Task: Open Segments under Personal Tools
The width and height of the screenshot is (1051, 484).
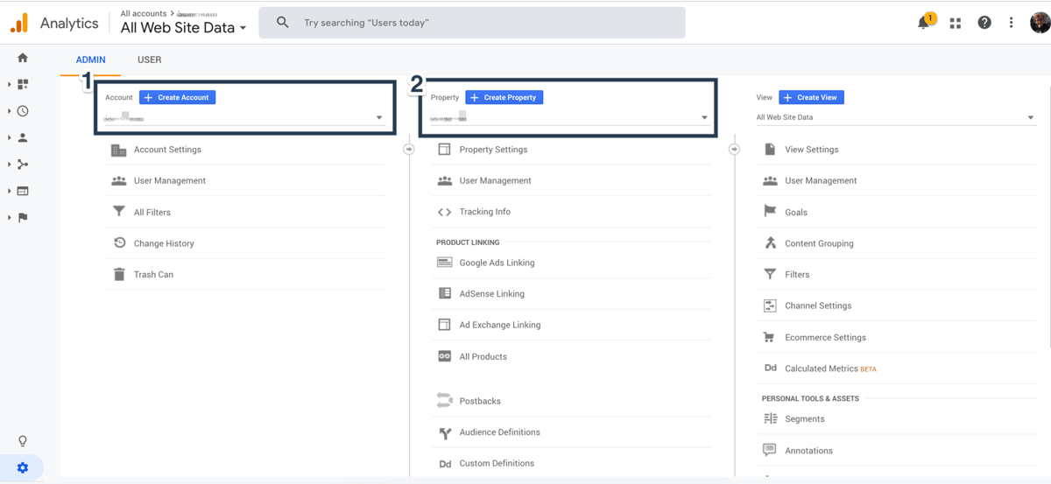Action: pyautogui.click(x=804, y=419)
